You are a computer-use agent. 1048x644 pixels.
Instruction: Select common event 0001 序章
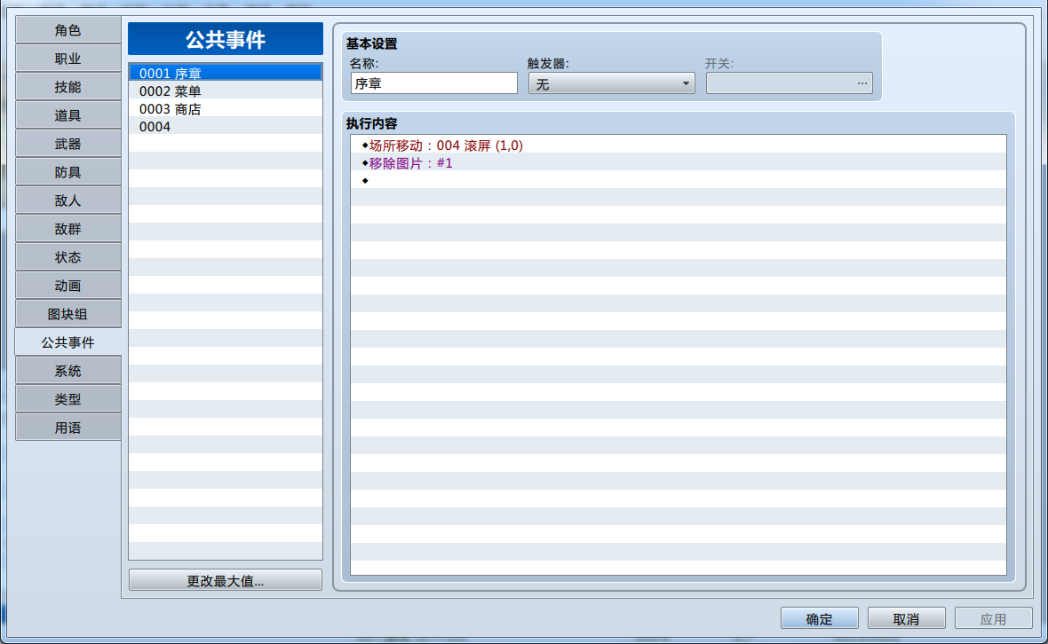click(x=226, y=73)
